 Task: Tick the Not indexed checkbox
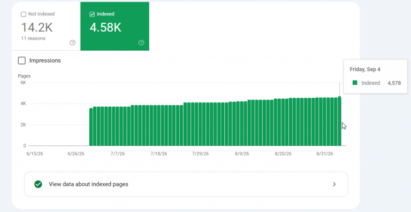pyautogui.click(x=24, y=14)
